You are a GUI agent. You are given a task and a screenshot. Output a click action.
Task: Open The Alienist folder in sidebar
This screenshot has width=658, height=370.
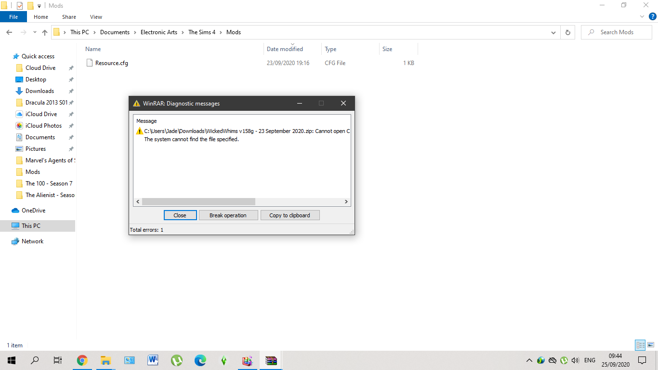[x=50, y=195]
